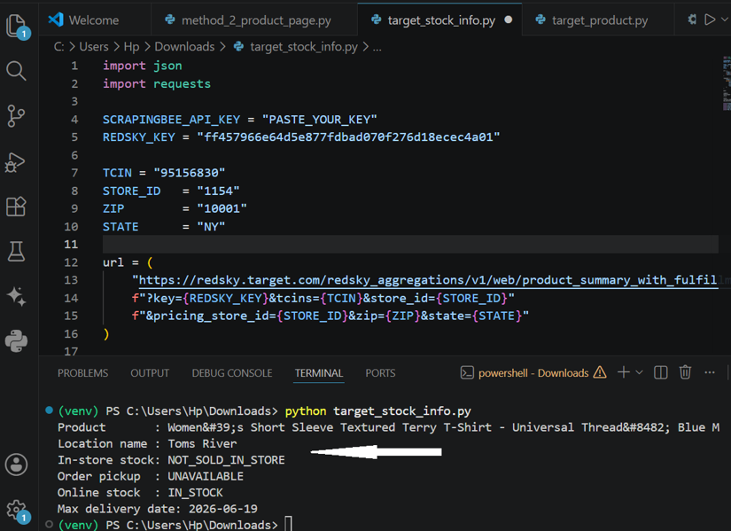The image size is (731, 531).
Task: Create a new terminal with plus icon
Action: tap(623, 372)
